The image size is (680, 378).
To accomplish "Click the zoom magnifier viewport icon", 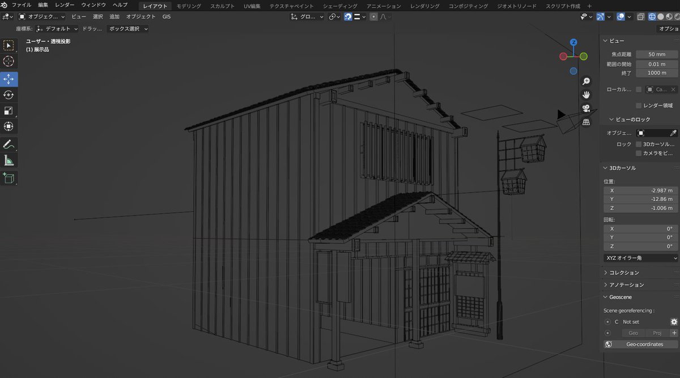I will pyautogui.click(x=586, y=81).
